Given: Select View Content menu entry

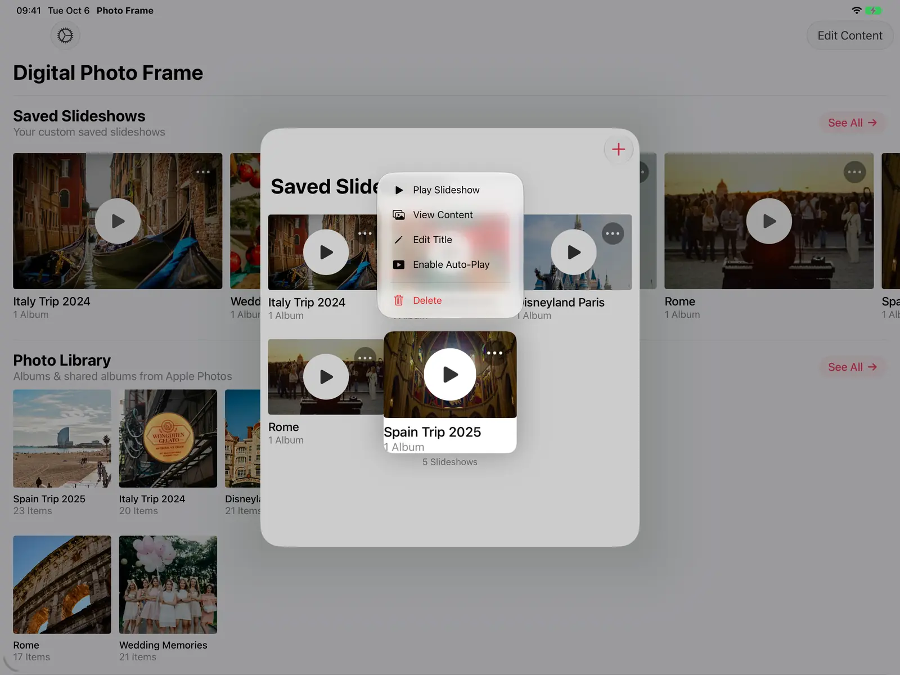Looking at the screenshot, I should click(450, 215).
